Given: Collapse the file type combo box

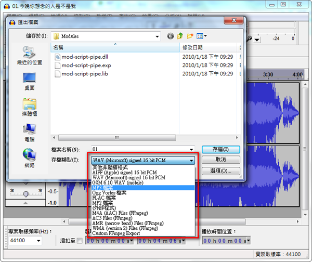Looking at the screenshot, I should pos(191,160).
